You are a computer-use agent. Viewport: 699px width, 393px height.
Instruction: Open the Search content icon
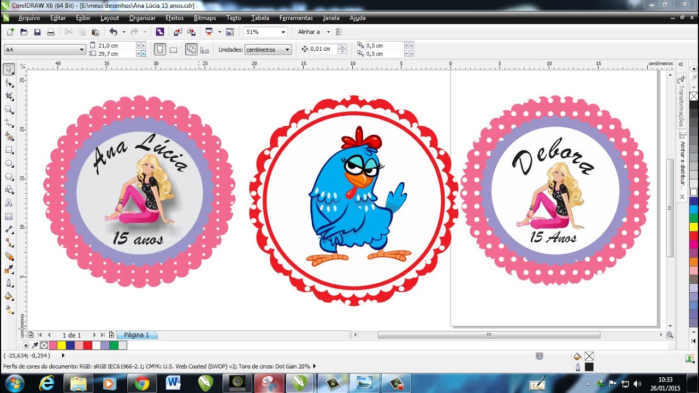pyautogui.click(x=160, y=32)
